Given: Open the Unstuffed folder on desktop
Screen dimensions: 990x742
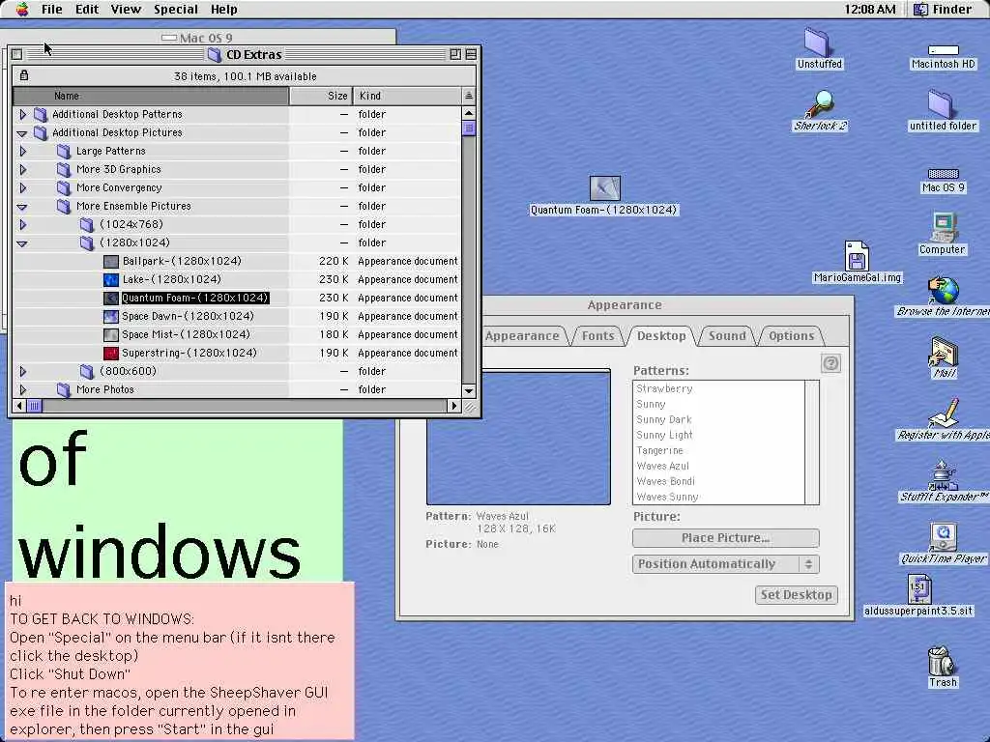Looking at the screenshot, I should coord(817,43).
